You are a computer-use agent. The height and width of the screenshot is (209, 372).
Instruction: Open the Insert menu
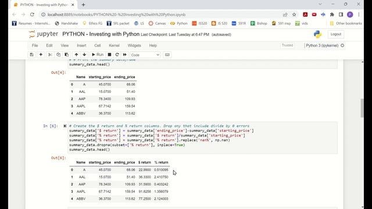(81, 45)
